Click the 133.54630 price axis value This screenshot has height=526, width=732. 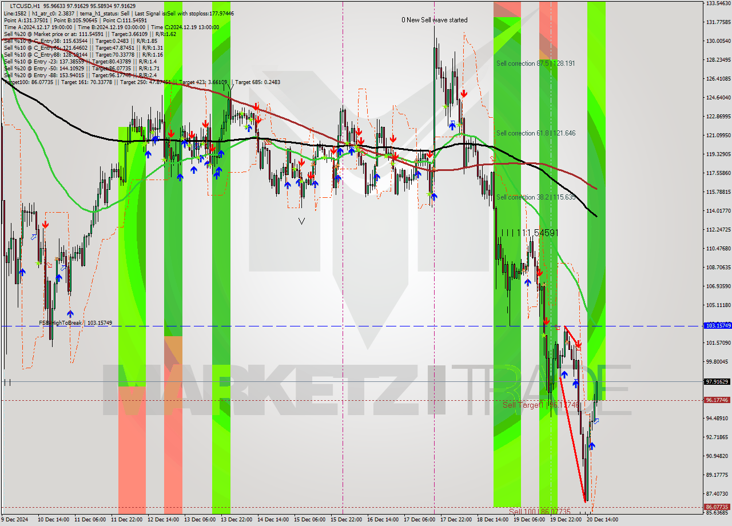click(x=718, y=3)
